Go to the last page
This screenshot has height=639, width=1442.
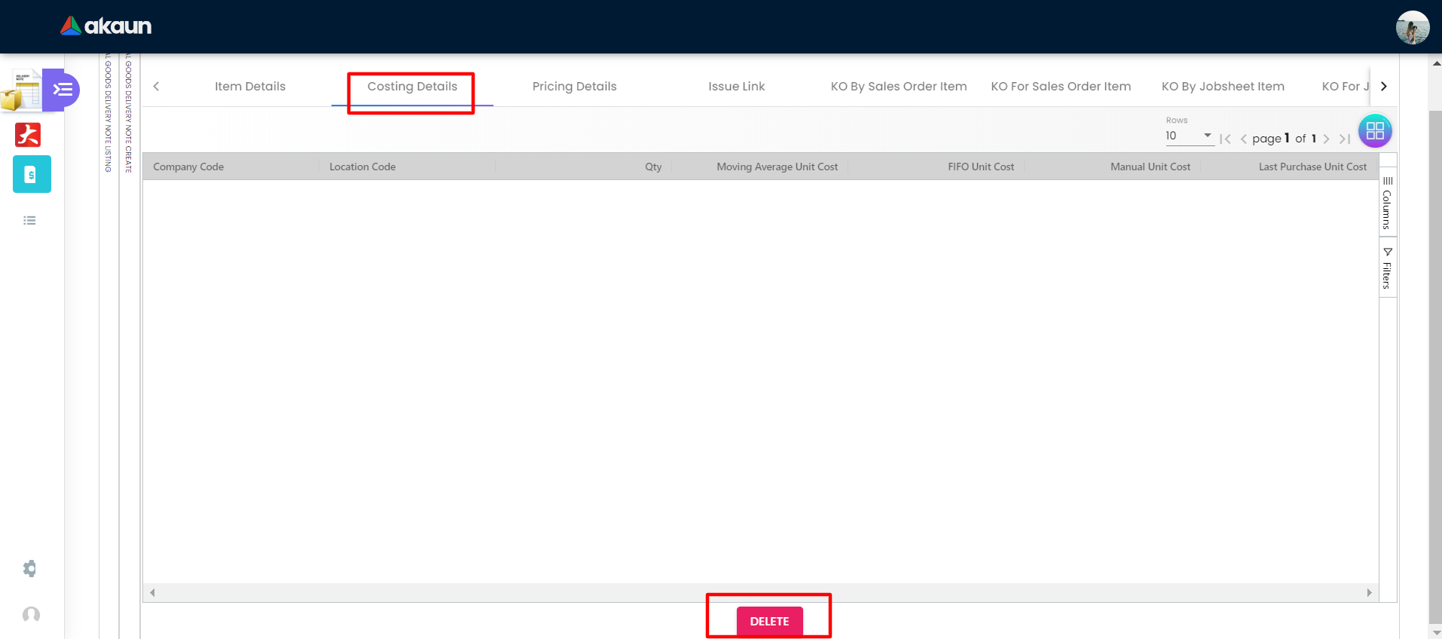pos(1344,139)
